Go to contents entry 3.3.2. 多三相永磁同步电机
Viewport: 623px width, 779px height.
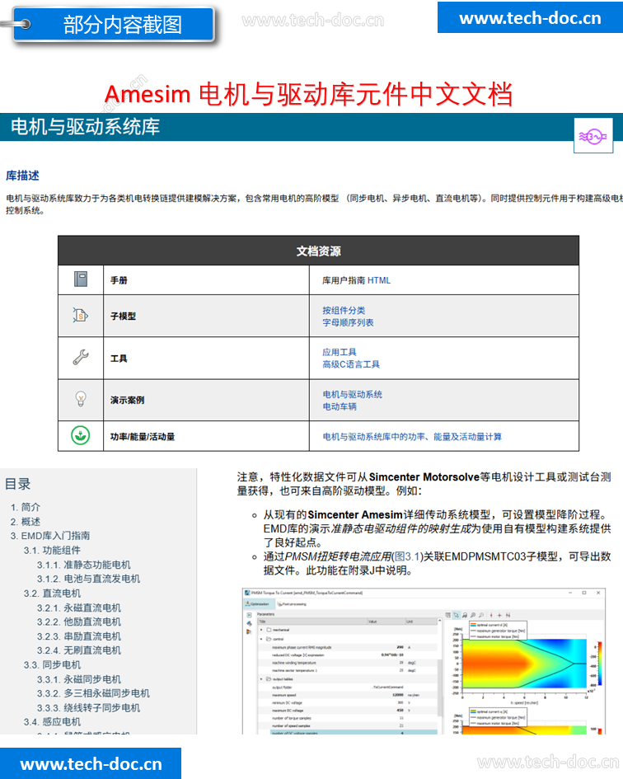coord(93,693)
